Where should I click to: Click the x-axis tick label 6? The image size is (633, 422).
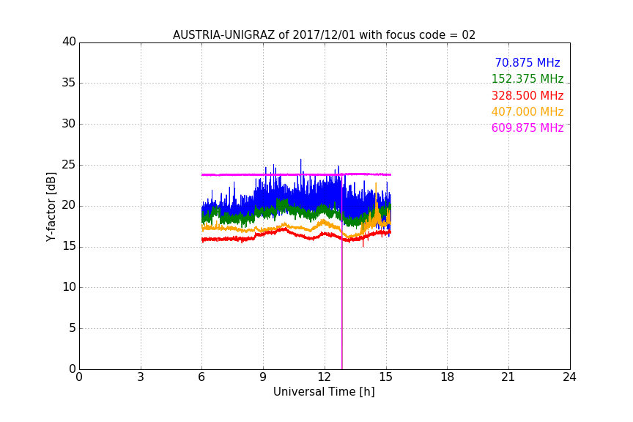coord(201,377)
